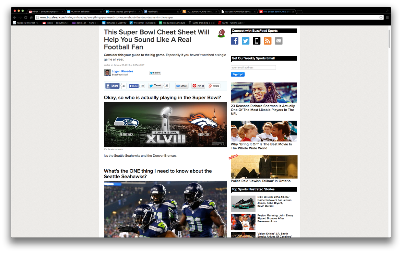Click the Seahawks players photo
The image size is (402, 253).
coord(165,209)
